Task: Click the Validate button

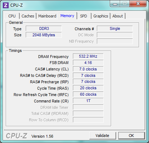Action: coord(103,136)
